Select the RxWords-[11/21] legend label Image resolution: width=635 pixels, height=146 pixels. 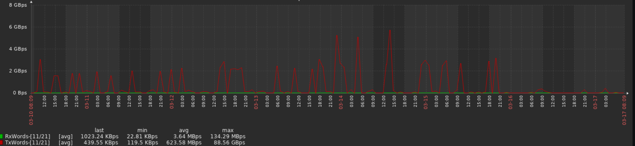(x=27, y=137)
